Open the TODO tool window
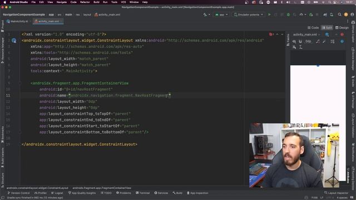Viewport: 356px width, 200px height. coord(106,193)
